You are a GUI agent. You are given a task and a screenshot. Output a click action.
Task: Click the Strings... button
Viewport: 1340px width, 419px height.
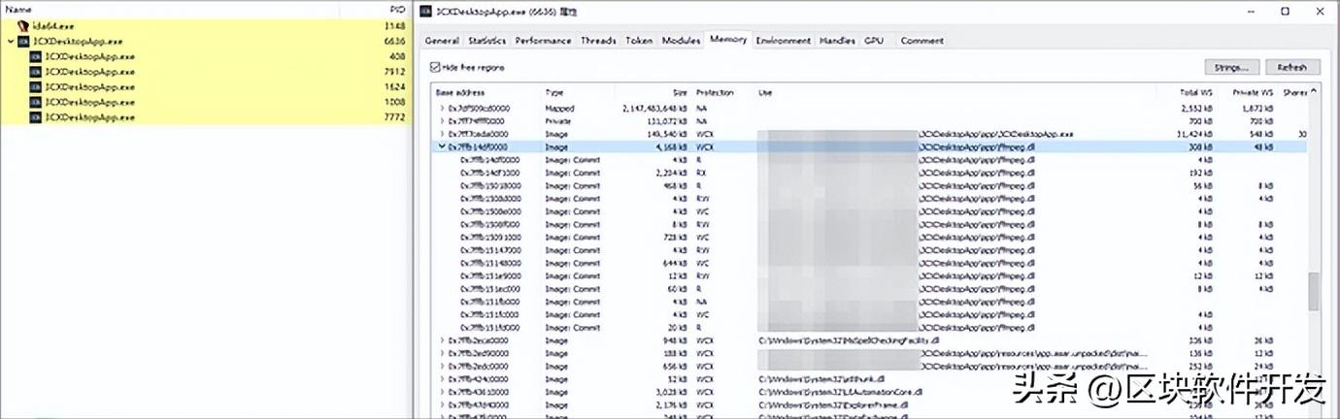coord(1232,67)
